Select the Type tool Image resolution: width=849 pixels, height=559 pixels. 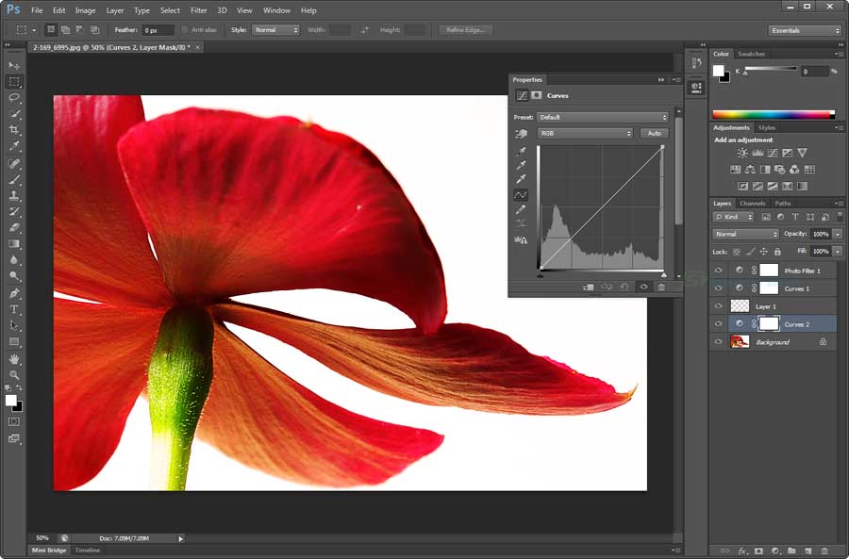pos(13,309)
